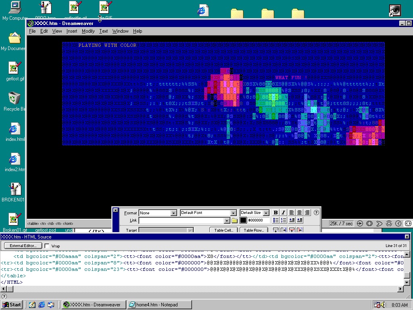Click the help icon below HTML Source window
This screenshot has width=413, height=310.
[4, 296]
